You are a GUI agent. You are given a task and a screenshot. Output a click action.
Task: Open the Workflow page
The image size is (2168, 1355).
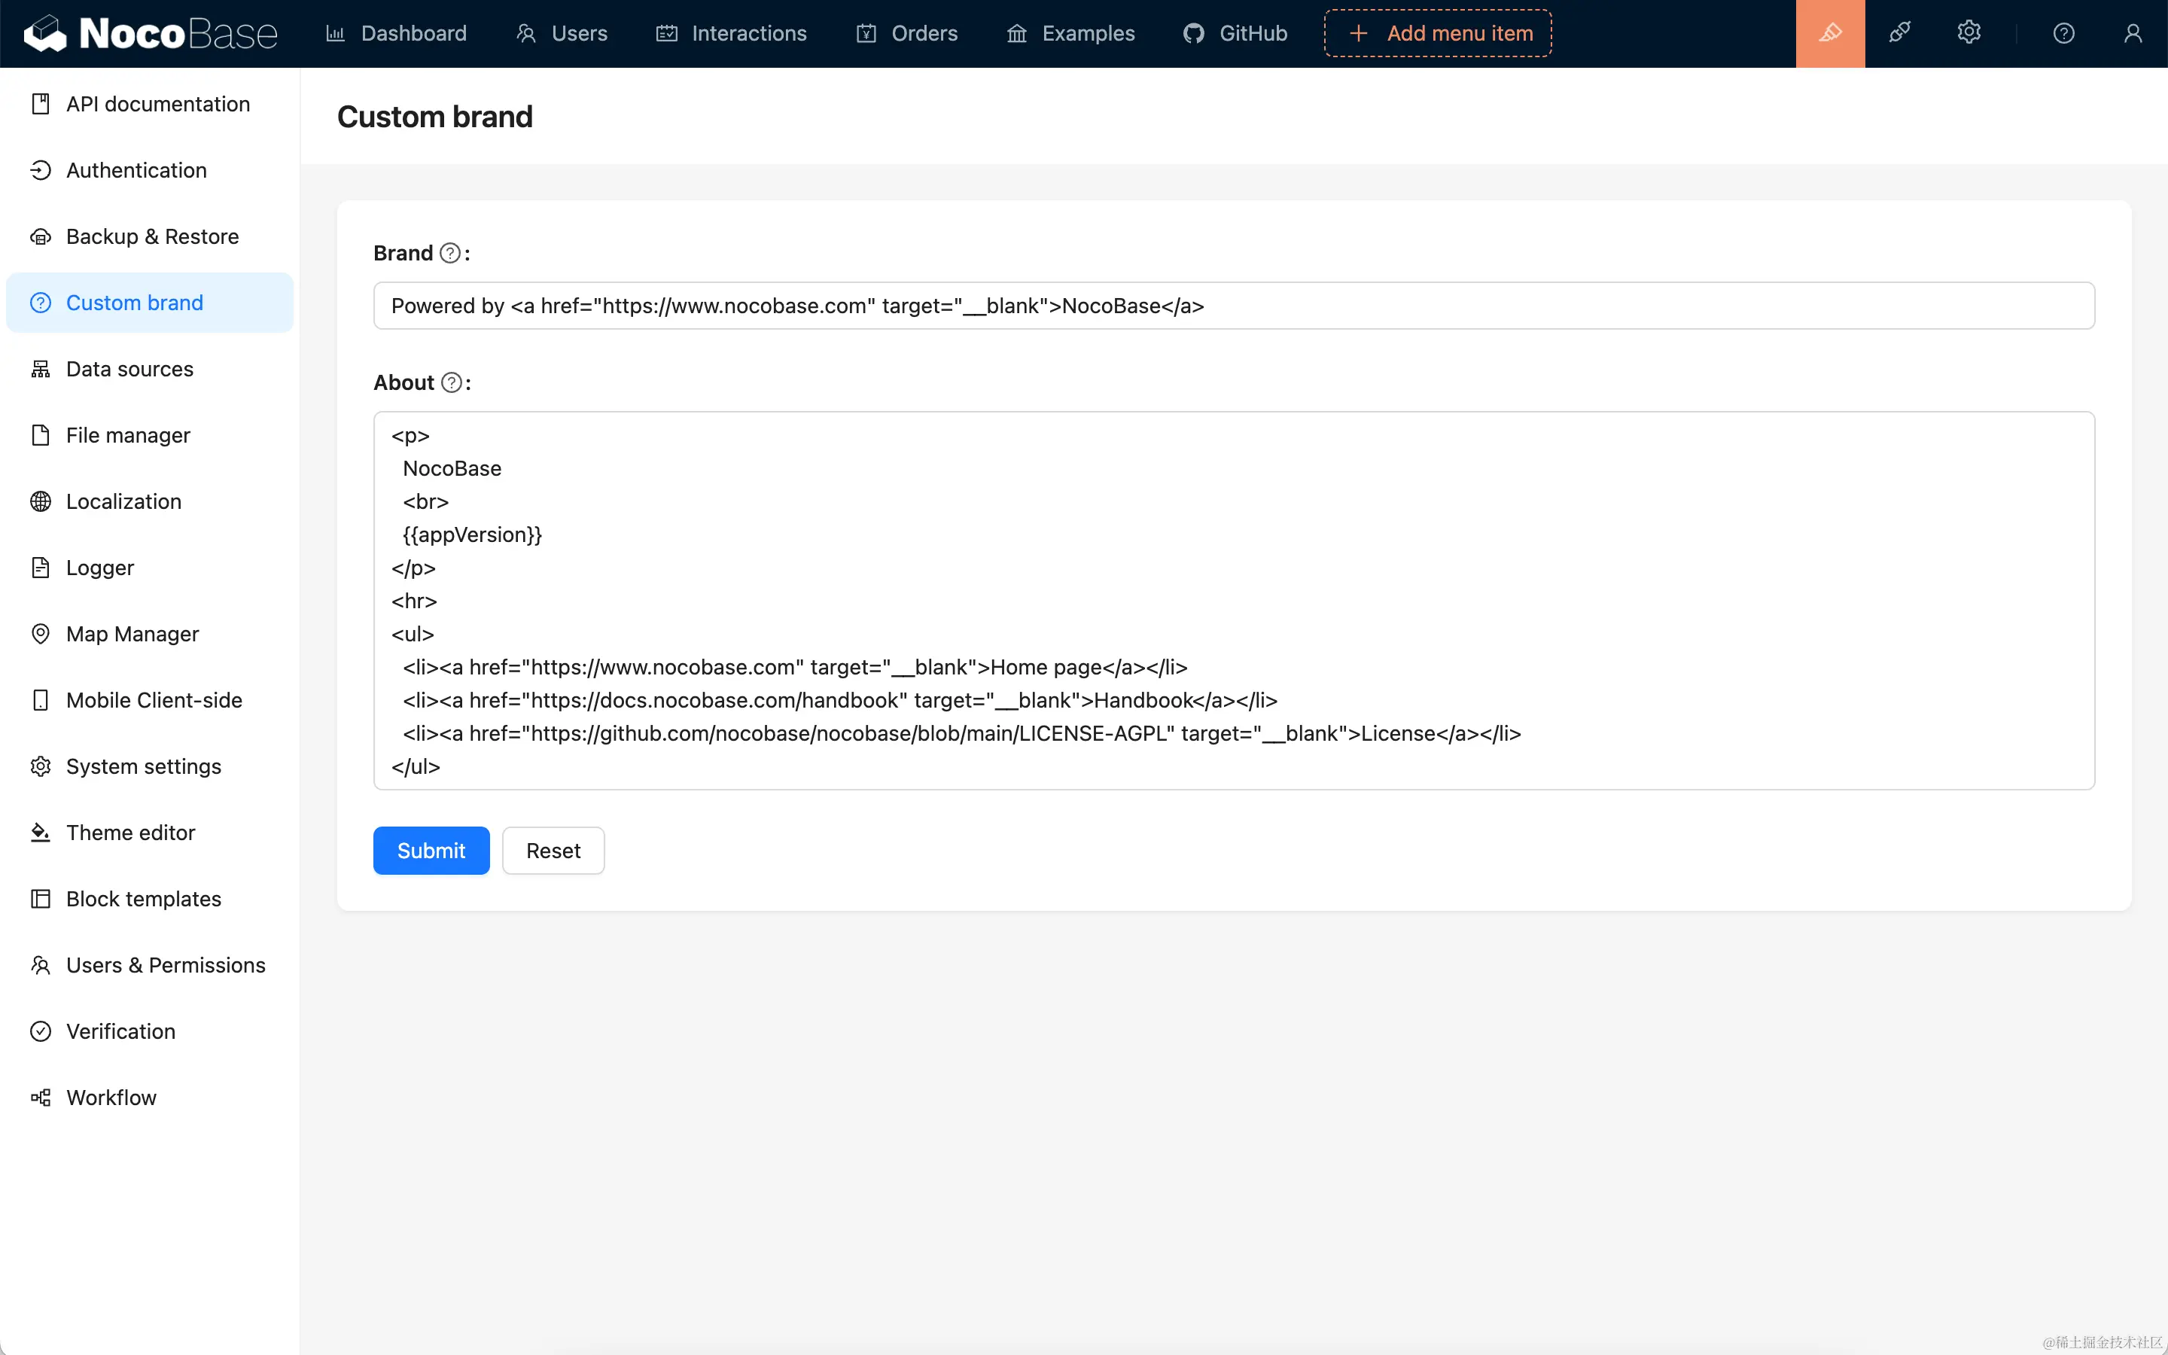150,1098
